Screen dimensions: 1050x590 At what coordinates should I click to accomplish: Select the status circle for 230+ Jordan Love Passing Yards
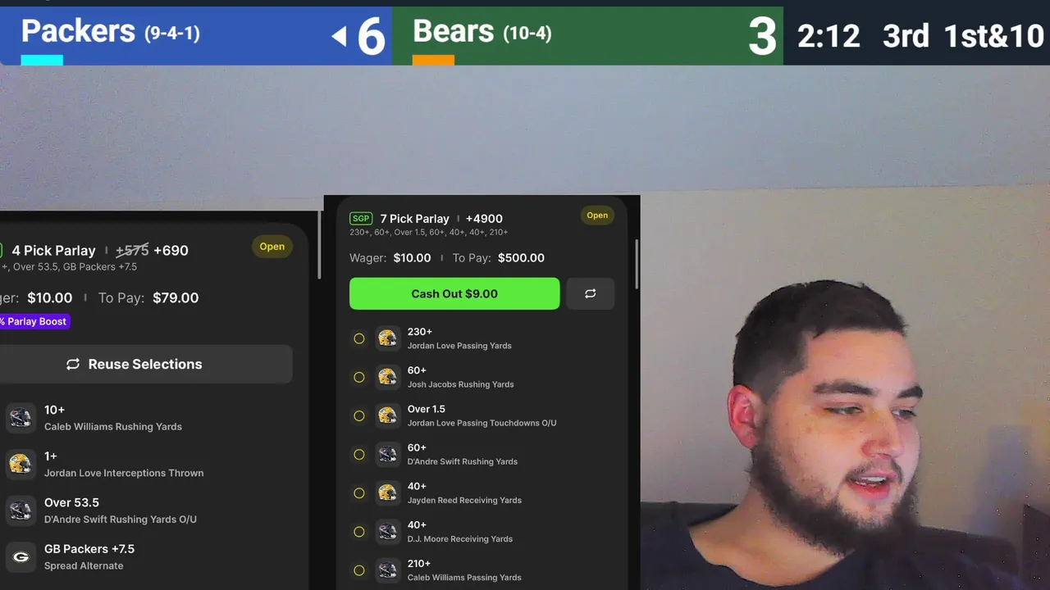(x=359, y=338)
